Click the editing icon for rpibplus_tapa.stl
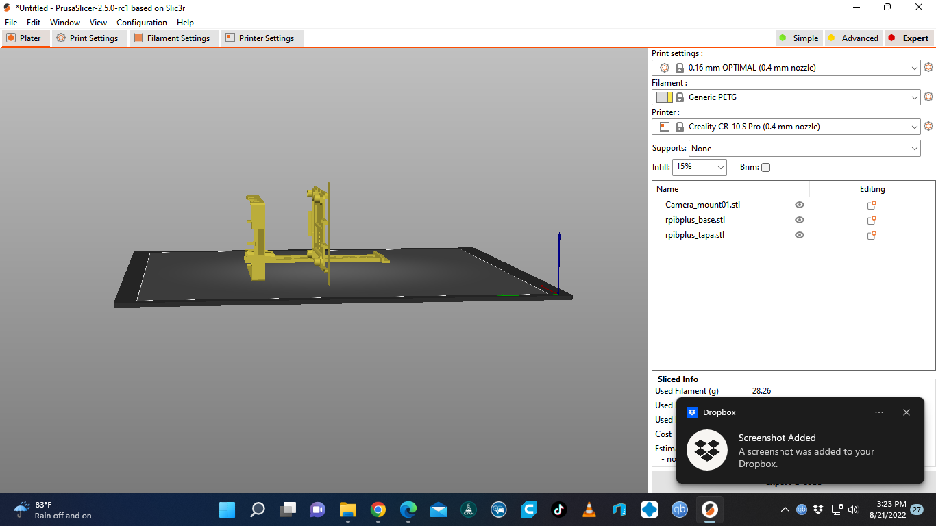Screen dimensions: 936x526 coord(872,235)
